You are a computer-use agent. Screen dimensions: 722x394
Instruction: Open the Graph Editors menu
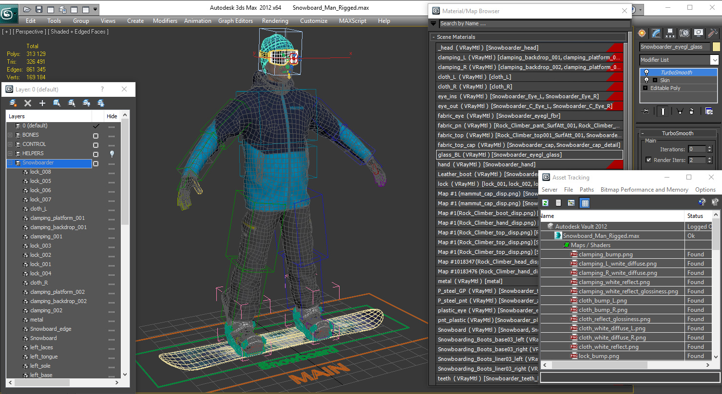tap(235, 21)
